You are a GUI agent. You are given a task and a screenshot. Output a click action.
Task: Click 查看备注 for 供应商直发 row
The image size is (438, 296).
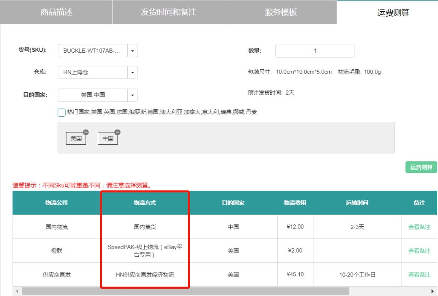[419, 275]
